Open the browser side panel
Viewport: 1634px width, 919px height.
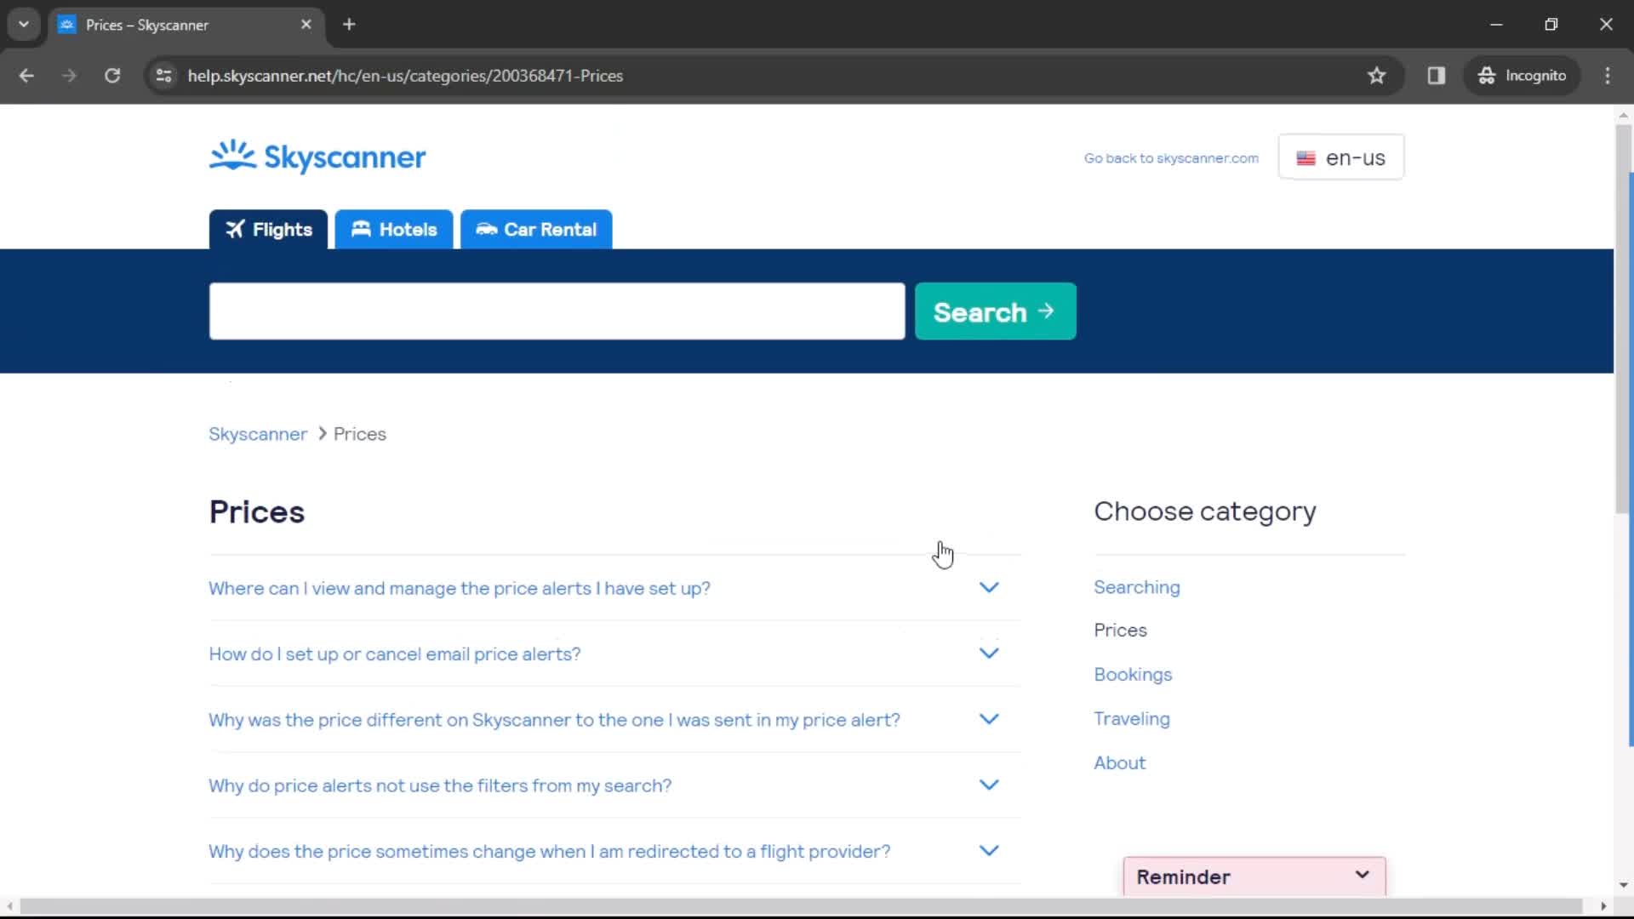click(x=1437, y=76)
